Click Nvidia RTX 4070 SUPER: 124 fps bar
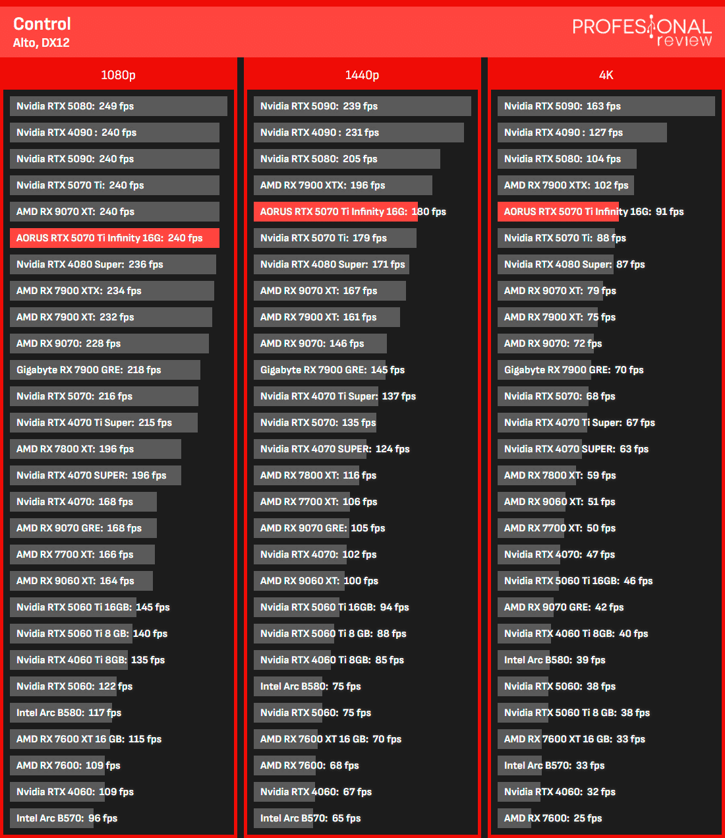This screenshot has height=838, width=725. click(x=310, y=449)
